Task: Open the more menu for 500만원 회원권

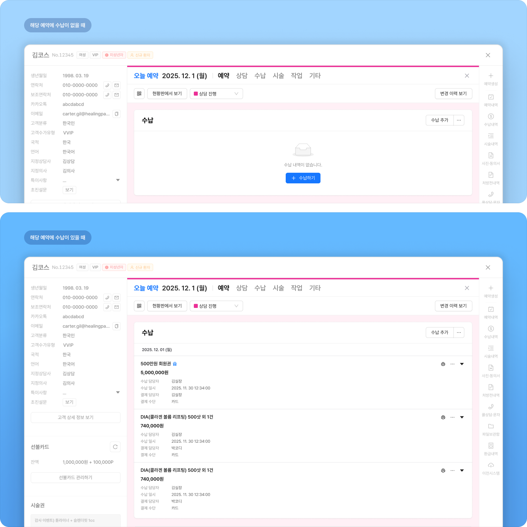Action: pos(452,364)
